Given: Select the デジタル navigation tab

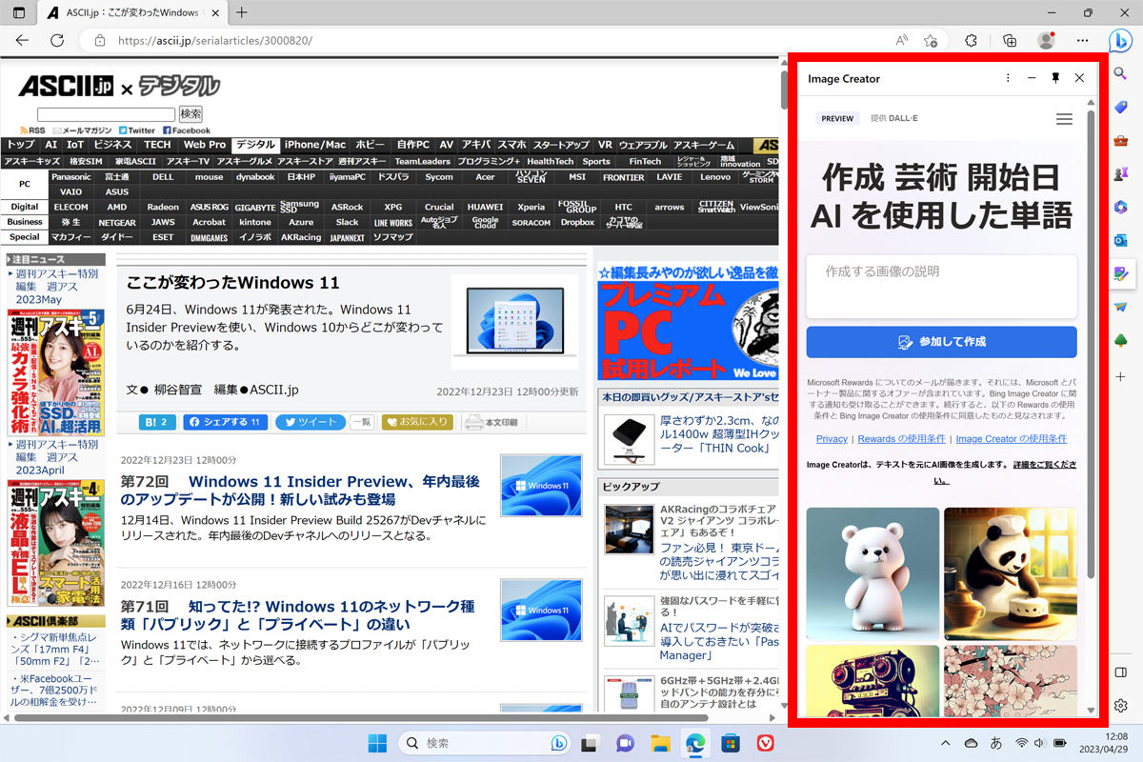Looking at the screenshot, I should click(255, 145).
